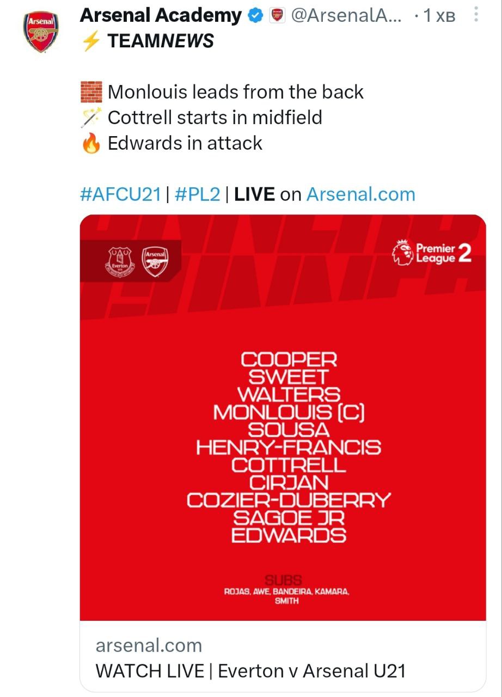Open the #PL2 hashtag

pos(198,194)
